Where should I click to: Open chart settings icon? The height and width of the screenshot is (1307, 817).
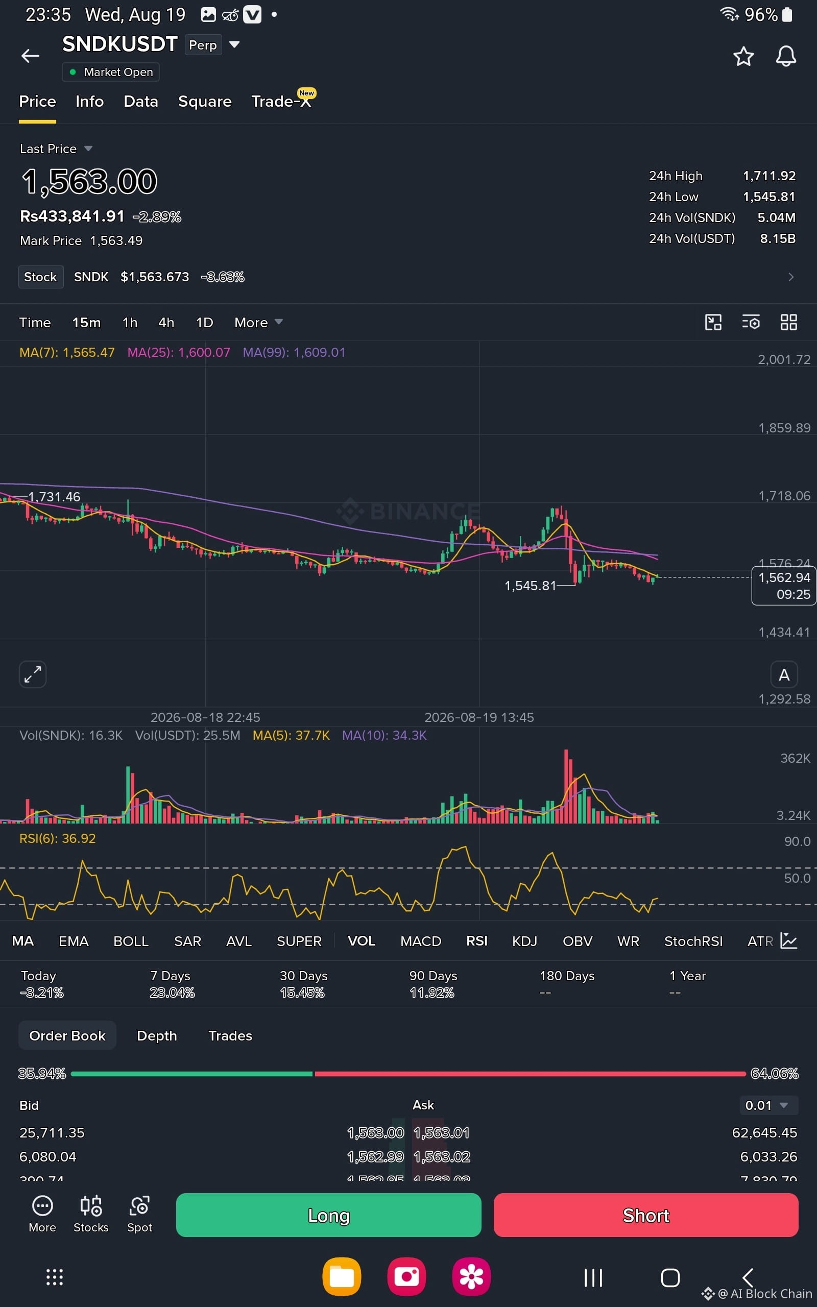point(751,323)
